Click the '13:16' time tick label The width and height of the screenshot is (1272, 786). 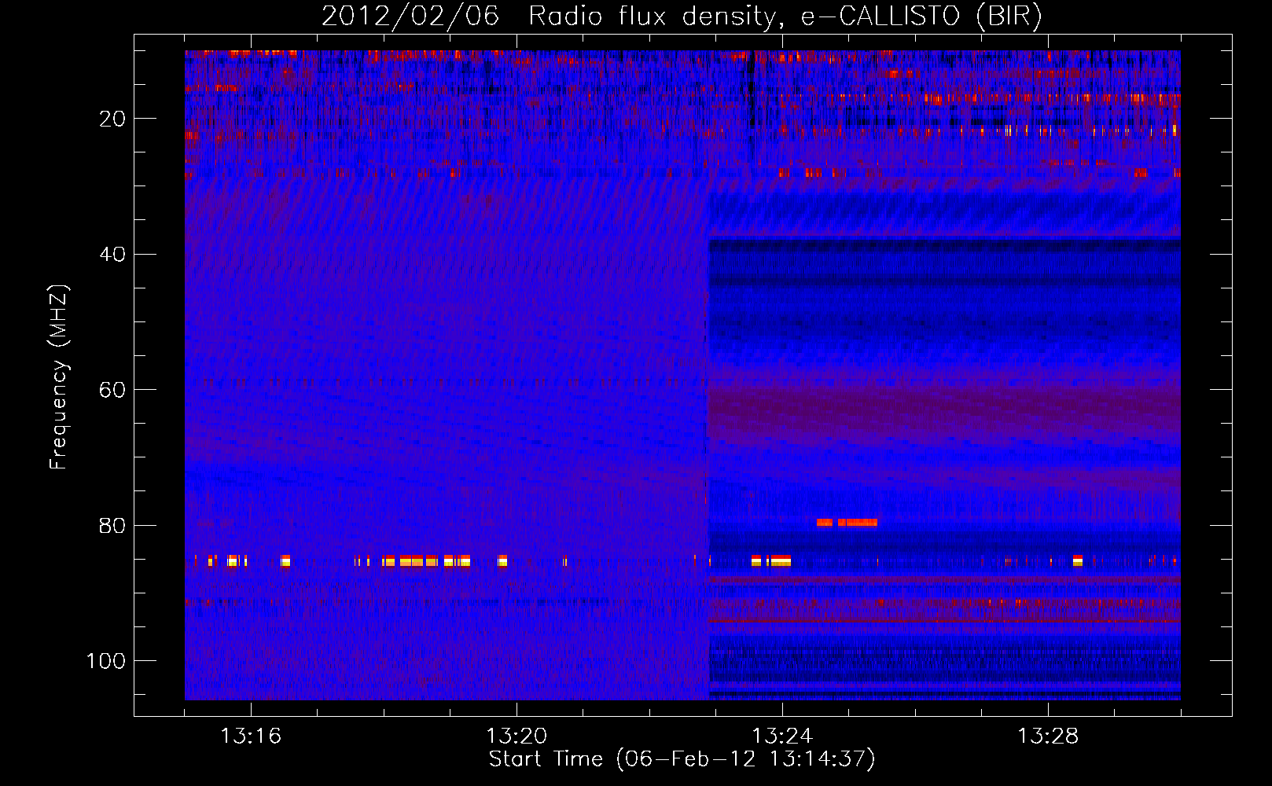(x=251, y=736)
